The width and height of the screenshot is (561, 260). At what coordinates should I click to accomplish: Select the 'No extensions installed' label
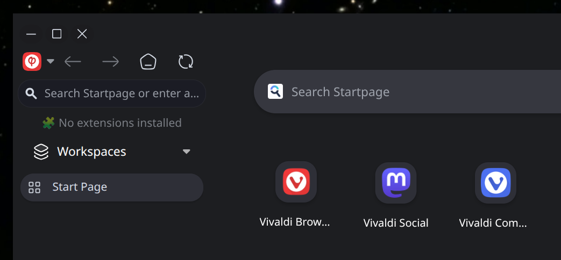pyautogui.click(x=120, y=123)
